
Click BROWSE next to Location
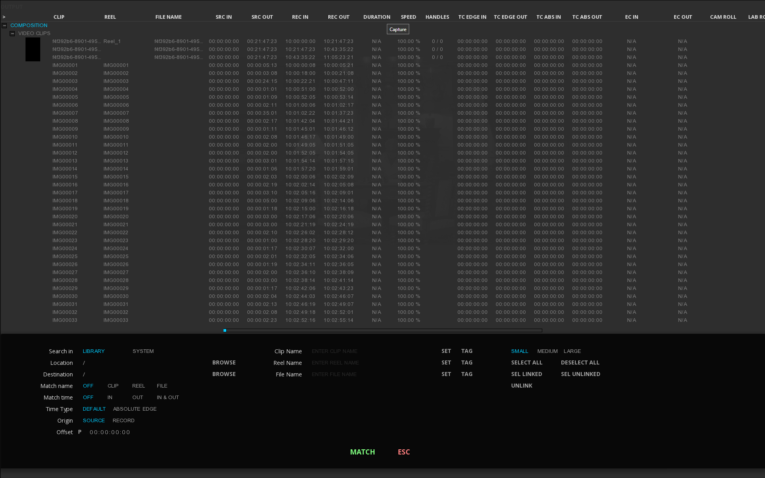[x=224, y=362]
